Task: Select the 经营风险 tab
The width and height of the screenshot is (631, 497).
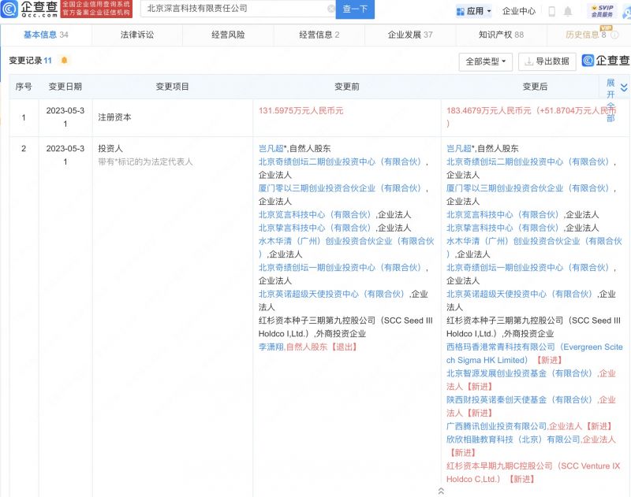Action: coord(229,35)
